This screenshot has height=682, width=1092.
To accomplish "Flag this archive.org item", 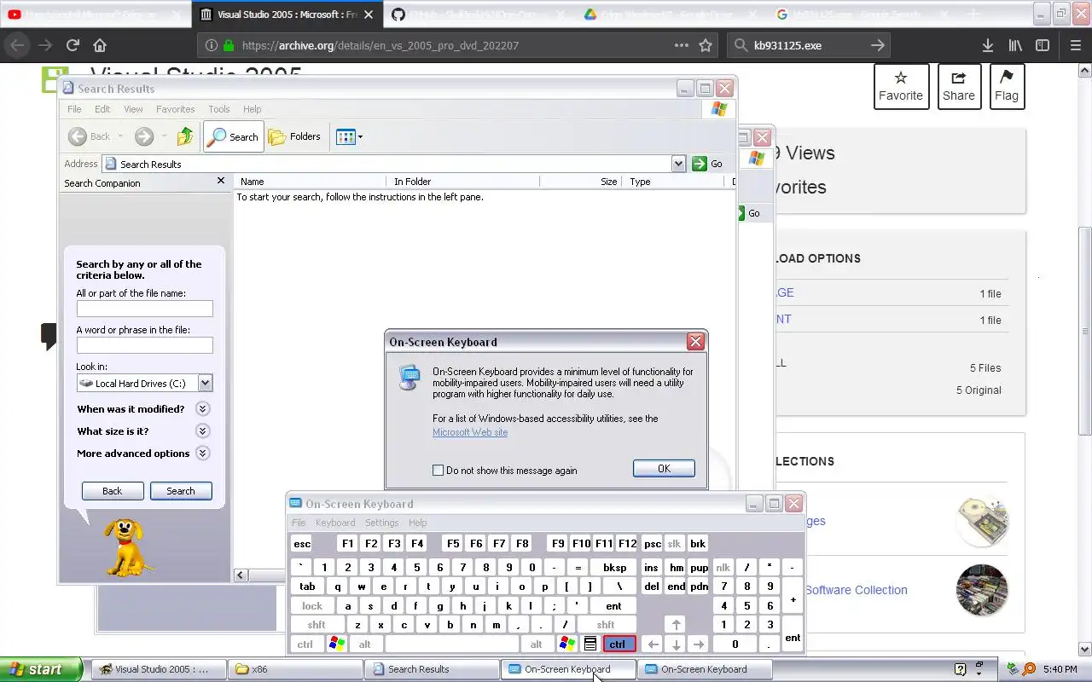I will 1007,86.
